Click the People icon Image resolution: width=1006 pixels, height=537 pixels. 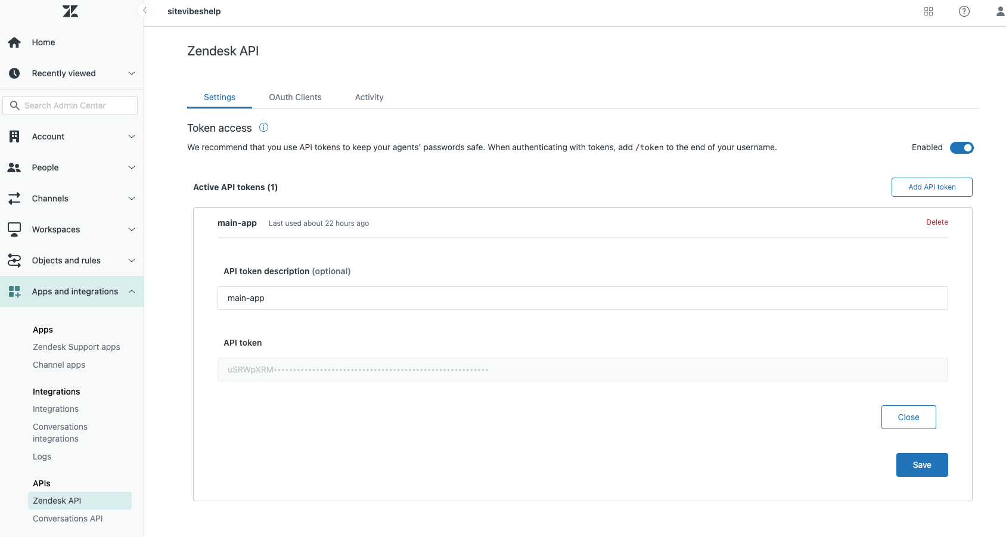(x=14, y=167)
